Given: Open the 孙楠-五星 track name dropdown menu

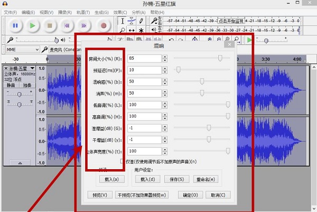Looking at the screenshot, I should click(x=32, y=69).
